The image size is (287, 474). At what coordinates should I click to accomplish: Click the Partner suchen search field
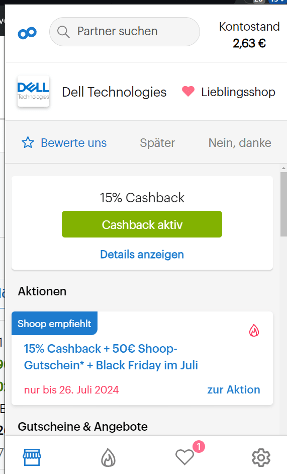pos(125,32)
